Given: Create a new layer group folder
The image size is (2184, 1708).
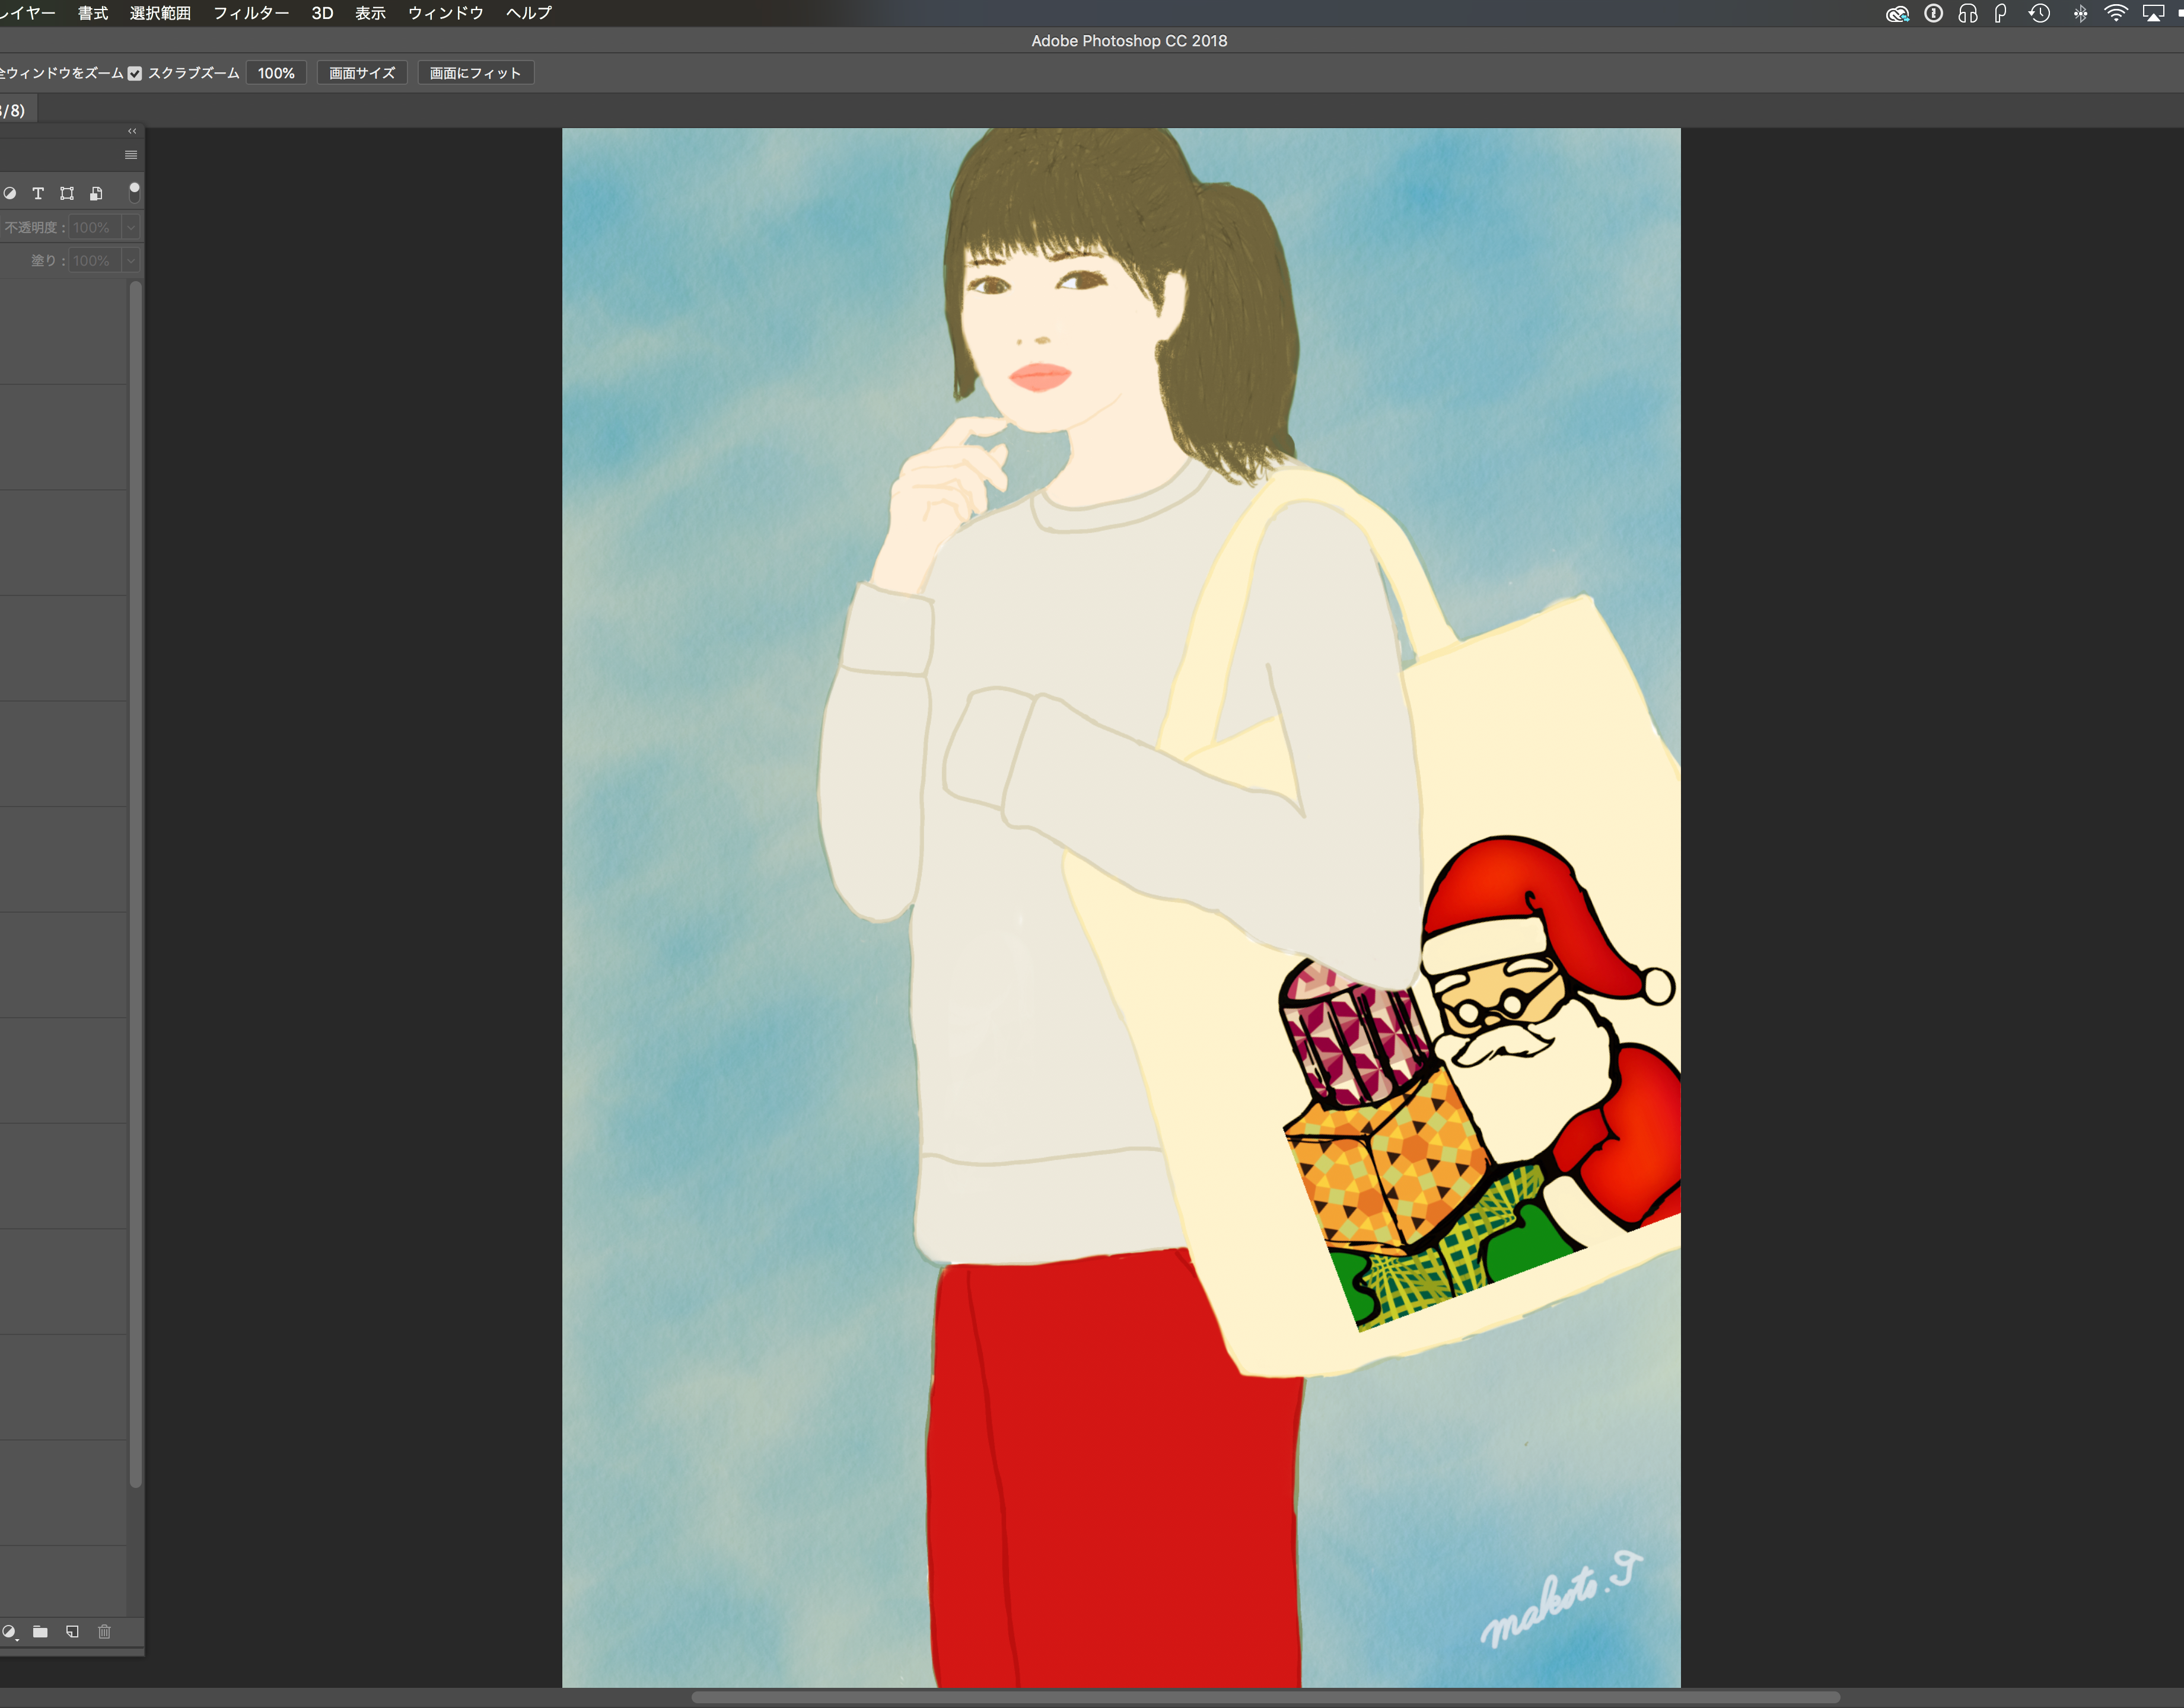Looking at the screenshot, I should pyautogui.click(x=40, y=1631).
